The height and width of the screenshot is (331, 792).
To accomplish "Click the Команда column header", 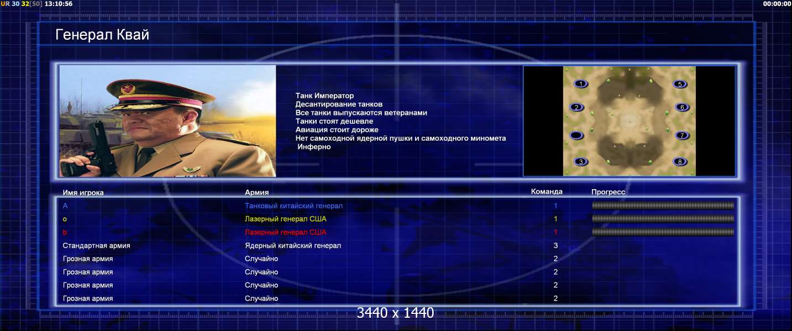I will 547,191.
